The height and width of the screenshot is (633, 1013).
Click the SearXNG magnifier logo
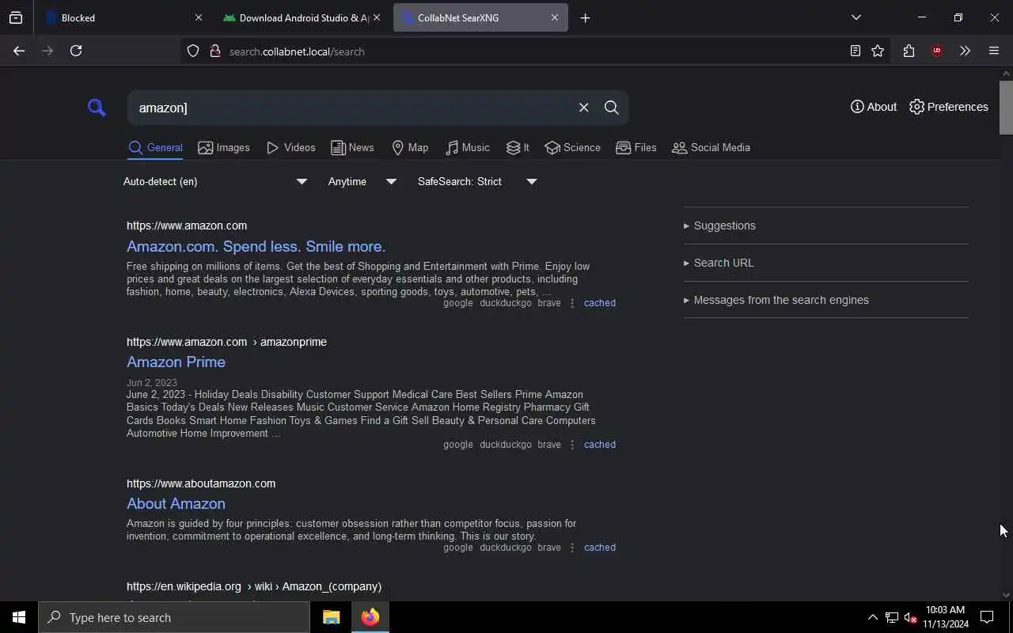pyautogui.click(x=97, y=107)
